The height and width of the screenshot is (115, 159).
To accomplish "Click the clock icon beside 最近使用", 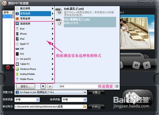I will tap(17, 9).
